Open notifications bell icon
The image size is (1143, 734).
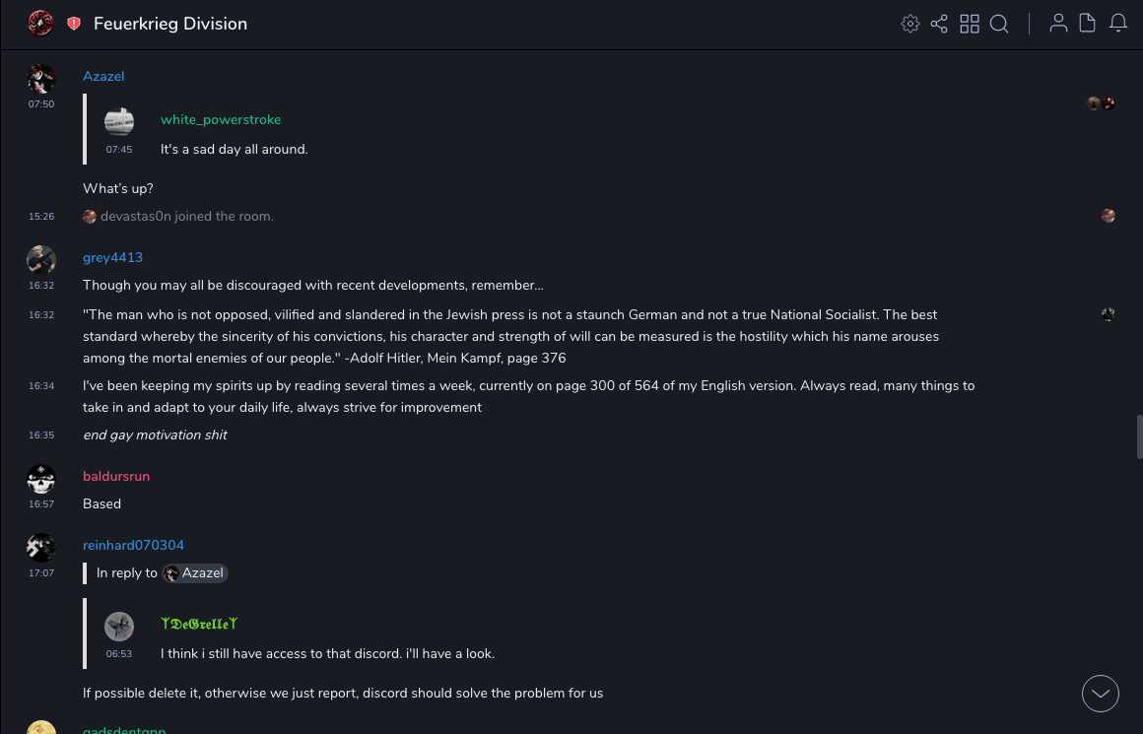pos(1118,24)
